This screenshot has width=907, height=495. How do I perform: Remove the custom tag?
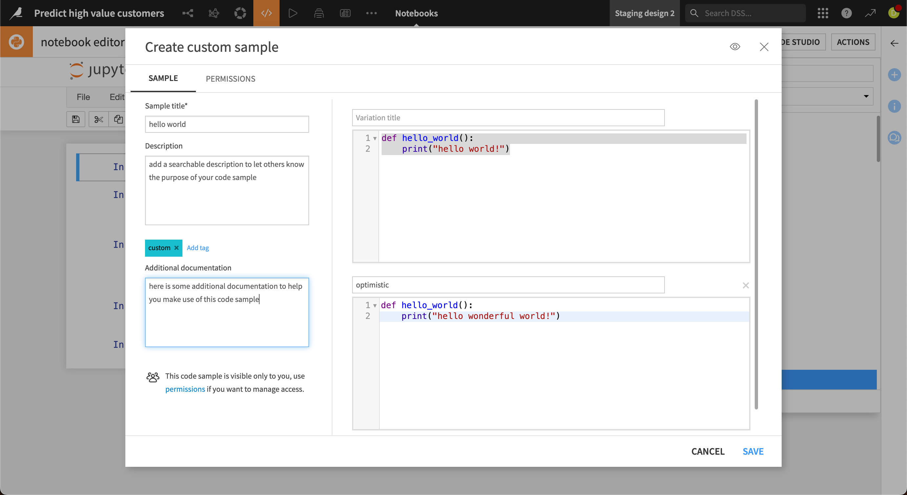177,248
